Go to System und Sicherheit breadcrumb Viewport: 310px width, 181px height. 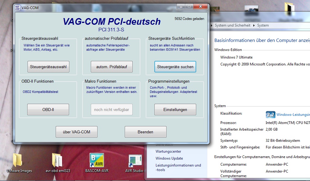coord(232,25)
